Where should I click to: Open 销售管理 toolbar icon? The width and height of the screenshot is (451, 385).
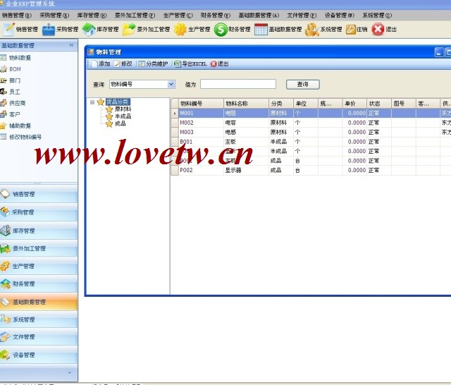tap(8, 30)
